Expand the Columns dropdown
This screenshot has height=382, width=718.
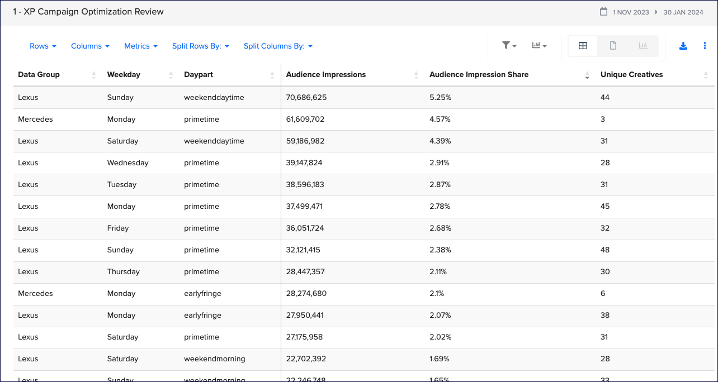click(89, 46)
